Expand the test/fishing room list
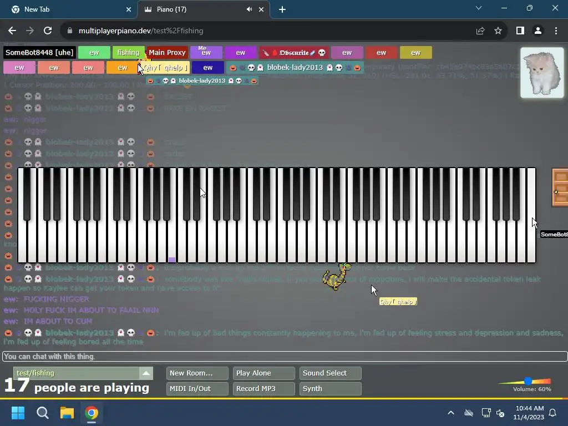Image resolution: width=568 pixels, height=426 pixels. (x=146, y=373)
